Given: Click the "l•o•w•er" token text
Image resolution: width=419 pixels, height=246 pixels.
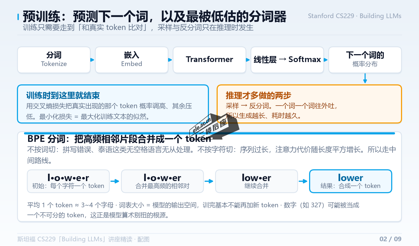Looking at the screenshot, I should coord(162,178).
